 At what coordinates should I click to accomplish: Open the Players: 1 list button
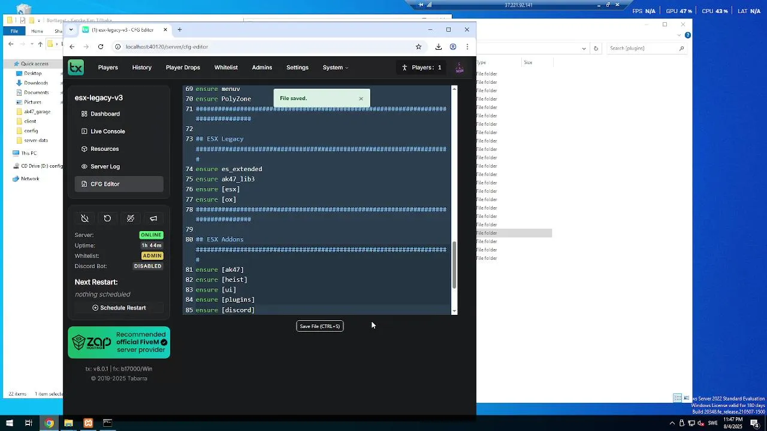422,68
